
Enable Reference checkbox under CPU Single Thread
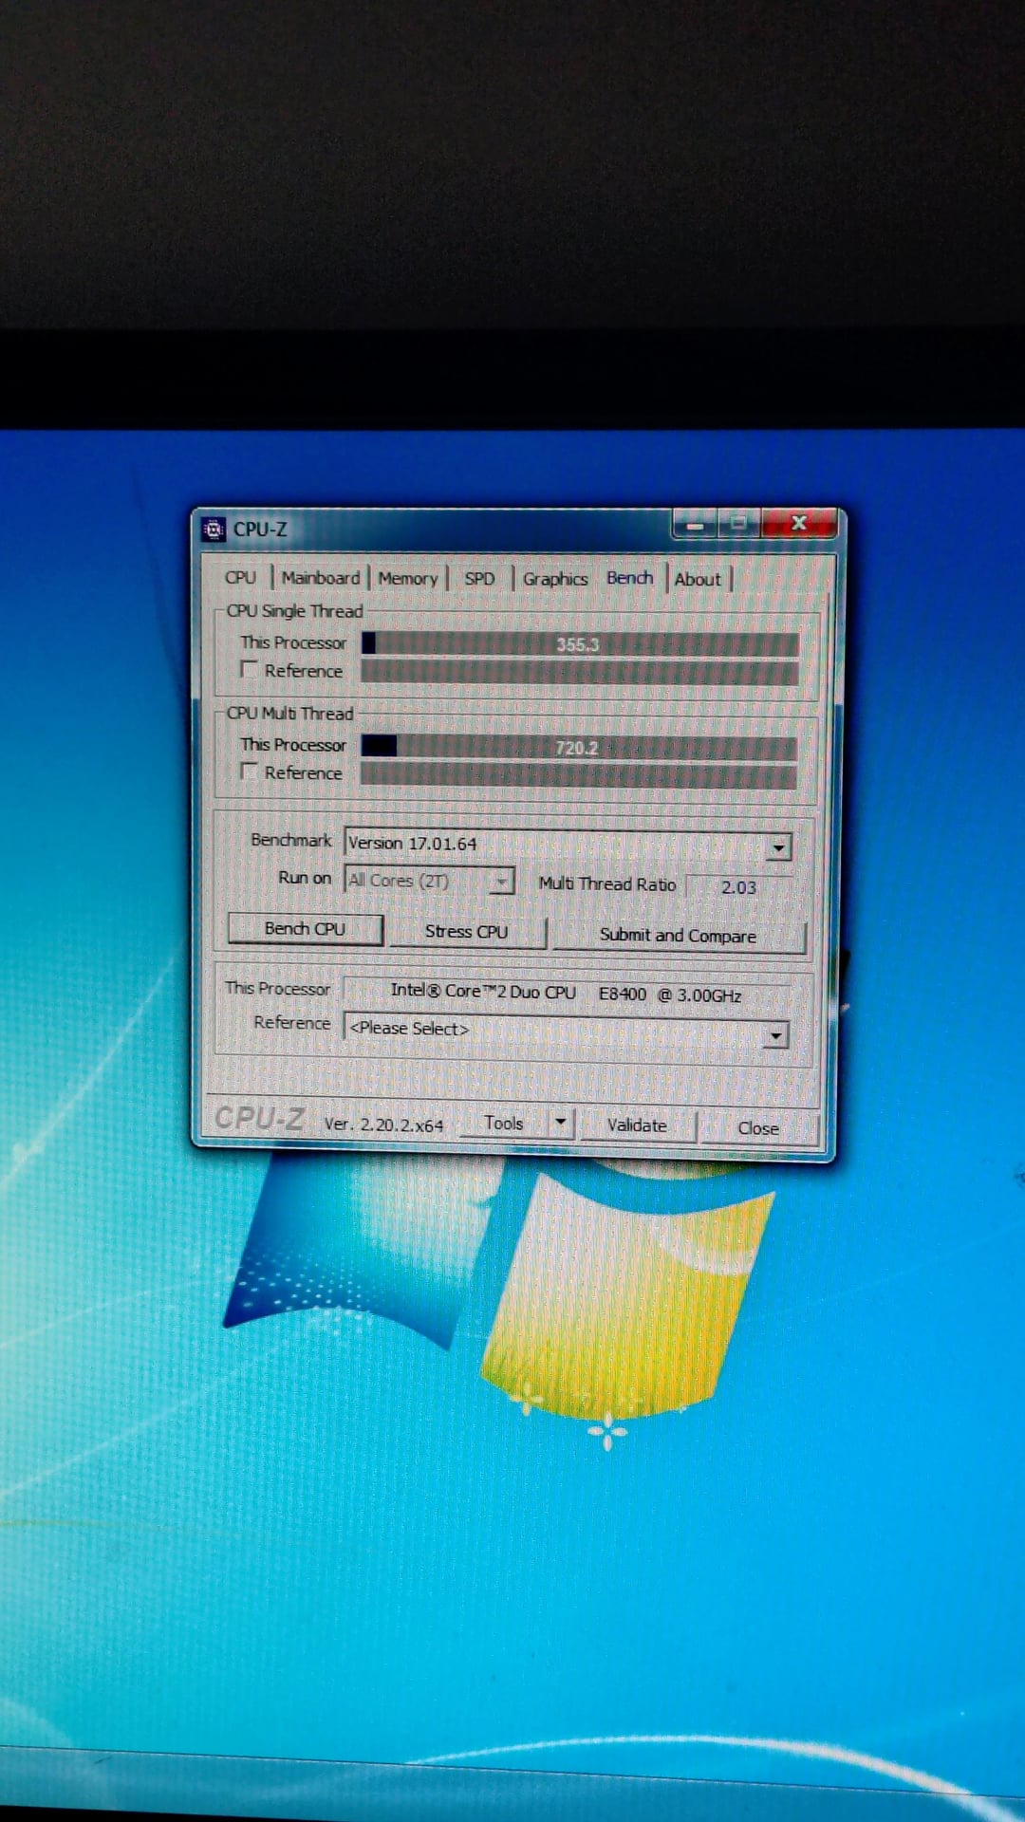tap(250, 669)
